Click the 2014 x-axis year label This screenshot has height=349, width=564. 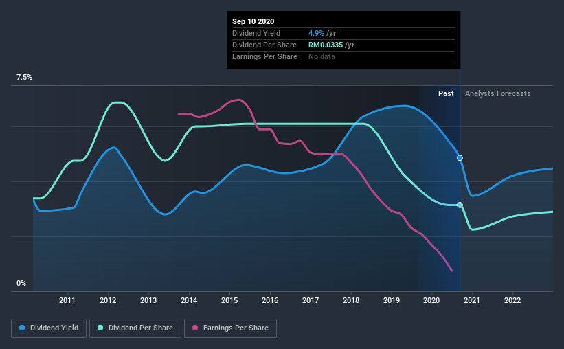click(189, 300)
